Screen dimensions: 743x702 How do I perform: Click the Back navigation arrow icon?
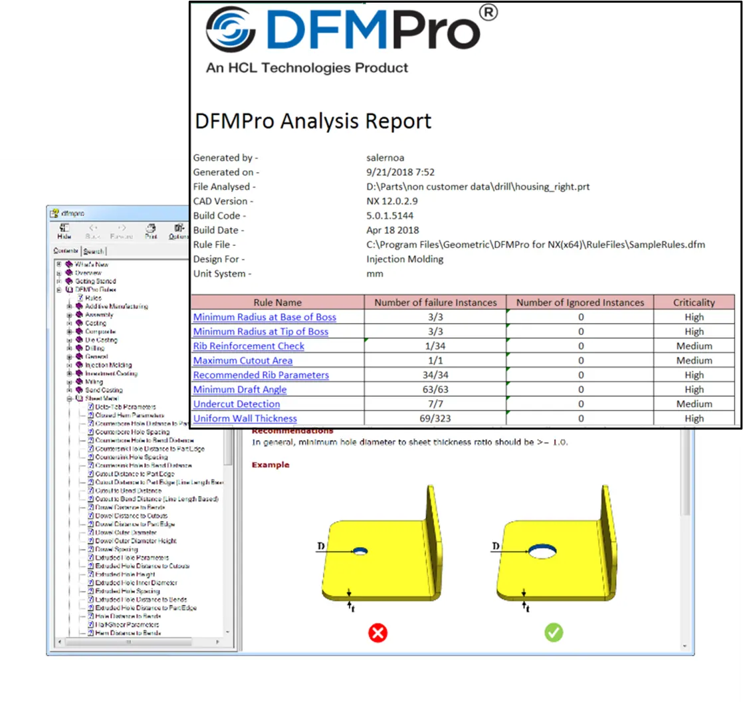pyautogui.click(x=93, y=229)
